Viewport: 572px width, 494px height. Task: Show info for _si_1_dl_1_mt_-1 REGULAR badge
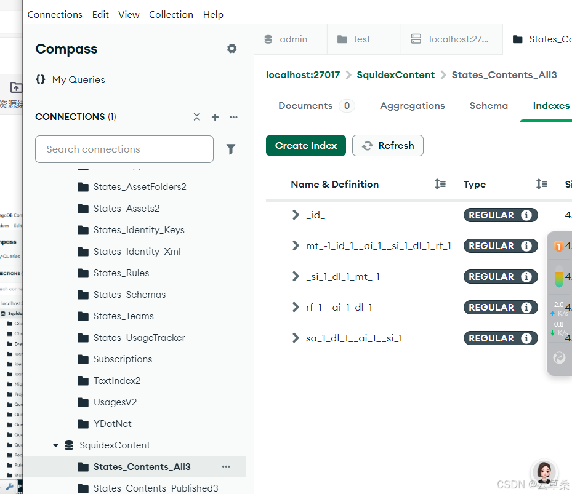pos(526,277)
